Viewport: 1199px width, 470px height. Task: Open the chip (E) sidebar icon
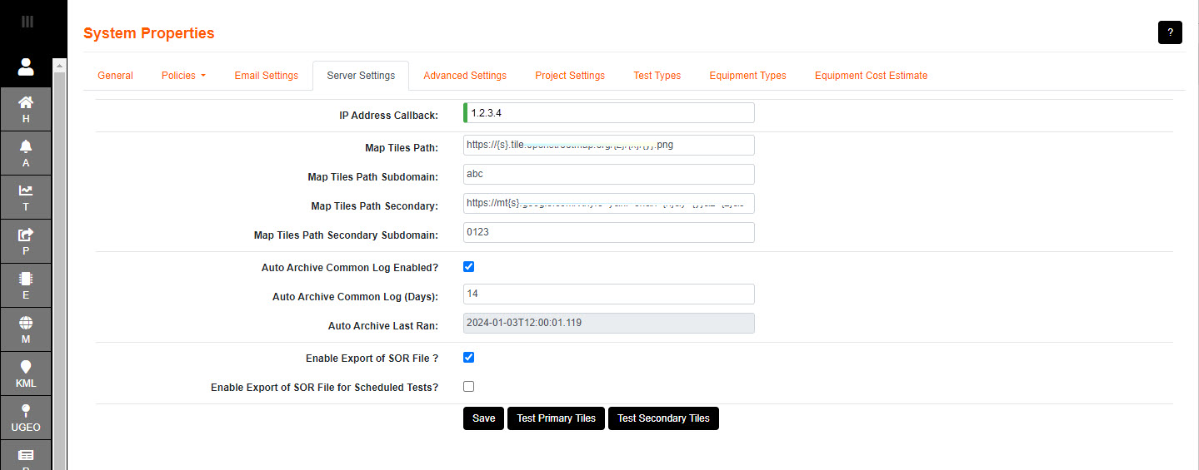[26, 285]
